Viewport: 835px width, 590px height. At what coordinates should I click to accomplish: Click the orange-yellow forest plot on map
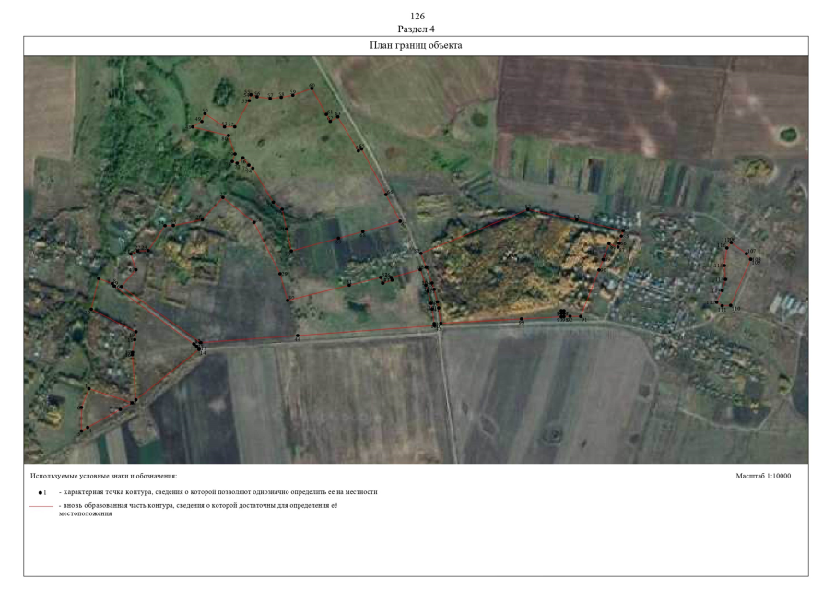[521, 267]
